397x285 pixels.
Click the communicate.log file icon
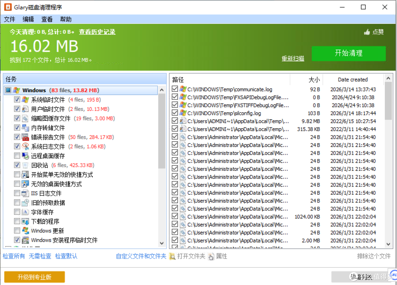pyautogui.click(x=183, y=89)
